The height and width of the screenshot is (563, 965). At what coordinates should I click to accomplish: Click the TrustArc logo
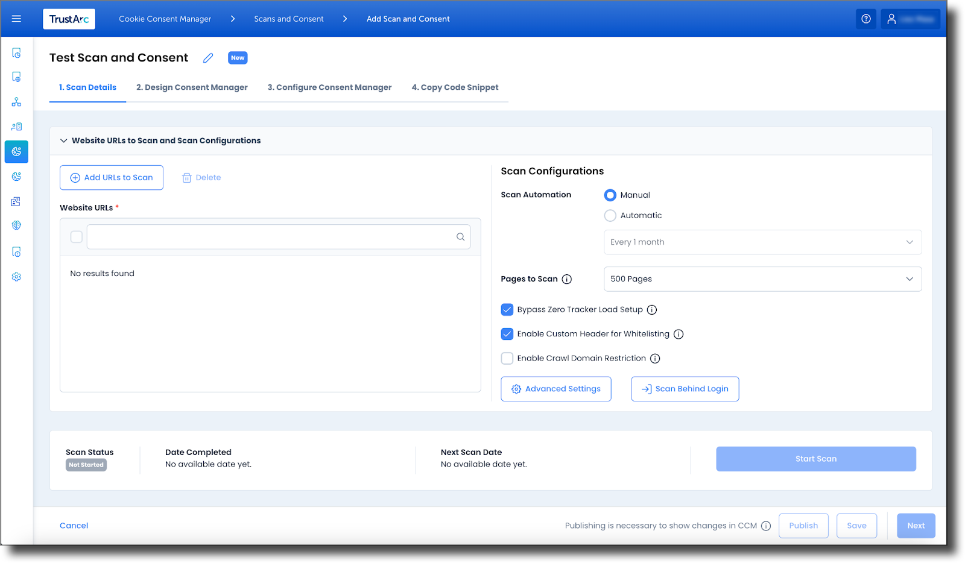click(x=69, y=19)
